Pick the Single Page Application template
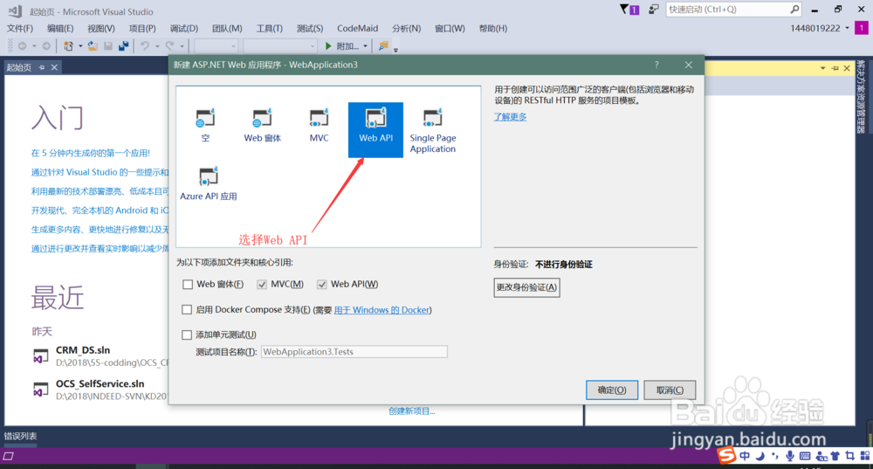The image size is (873, 469). 433,131
